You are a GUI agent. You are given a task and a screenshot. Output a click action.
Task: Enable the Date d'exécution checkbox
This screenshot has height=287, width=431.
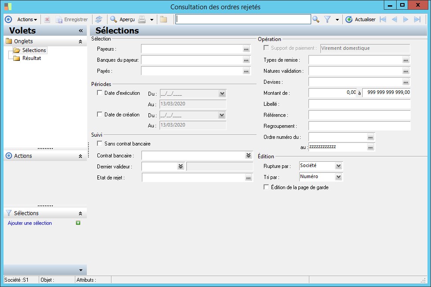pyautogui.click(x=99, y=93)
